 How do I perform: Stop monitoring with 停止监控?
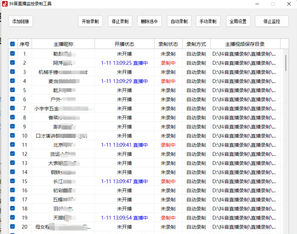272,21
